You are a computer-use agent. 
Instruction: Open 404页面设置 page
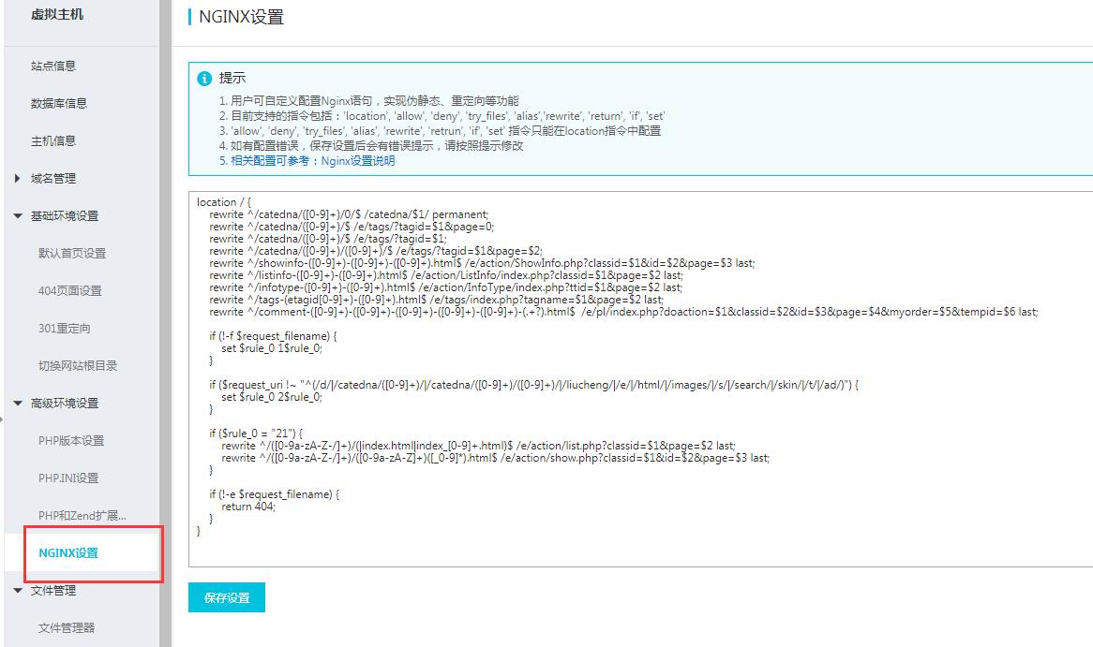(69, 291)
